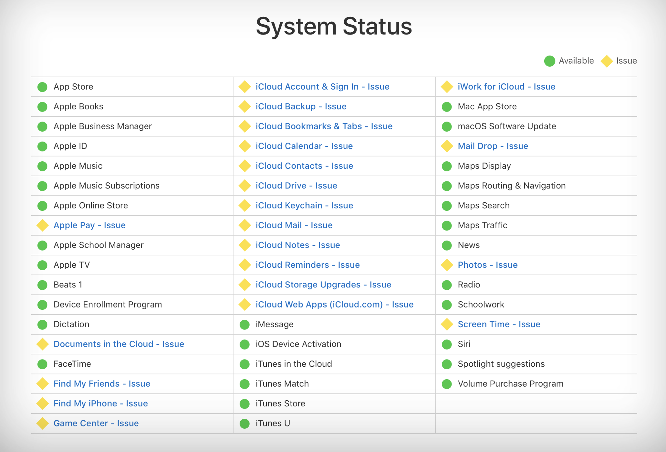Click the green dot next to iTunes Store
The image size is (666, 452).
pyautogui.click(x=245, y=404)
